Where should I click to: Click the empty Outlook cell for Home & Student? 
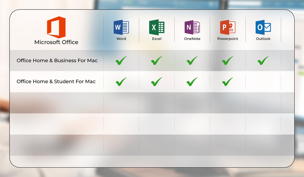pos(263,81)
